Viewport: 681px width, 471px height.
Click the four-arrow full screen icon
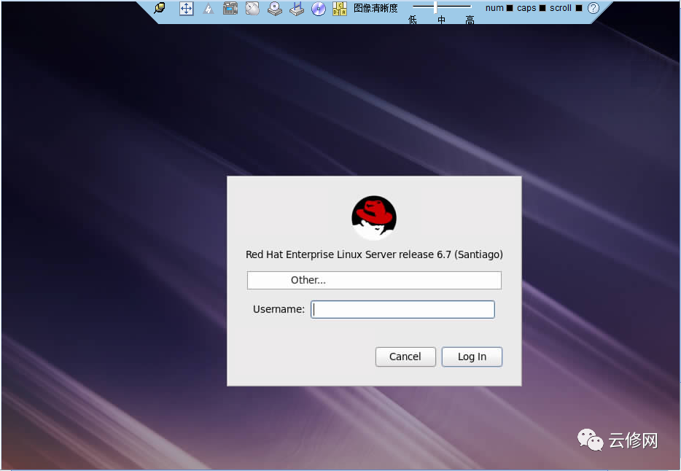pyautogui.click(x=187, y=8)
